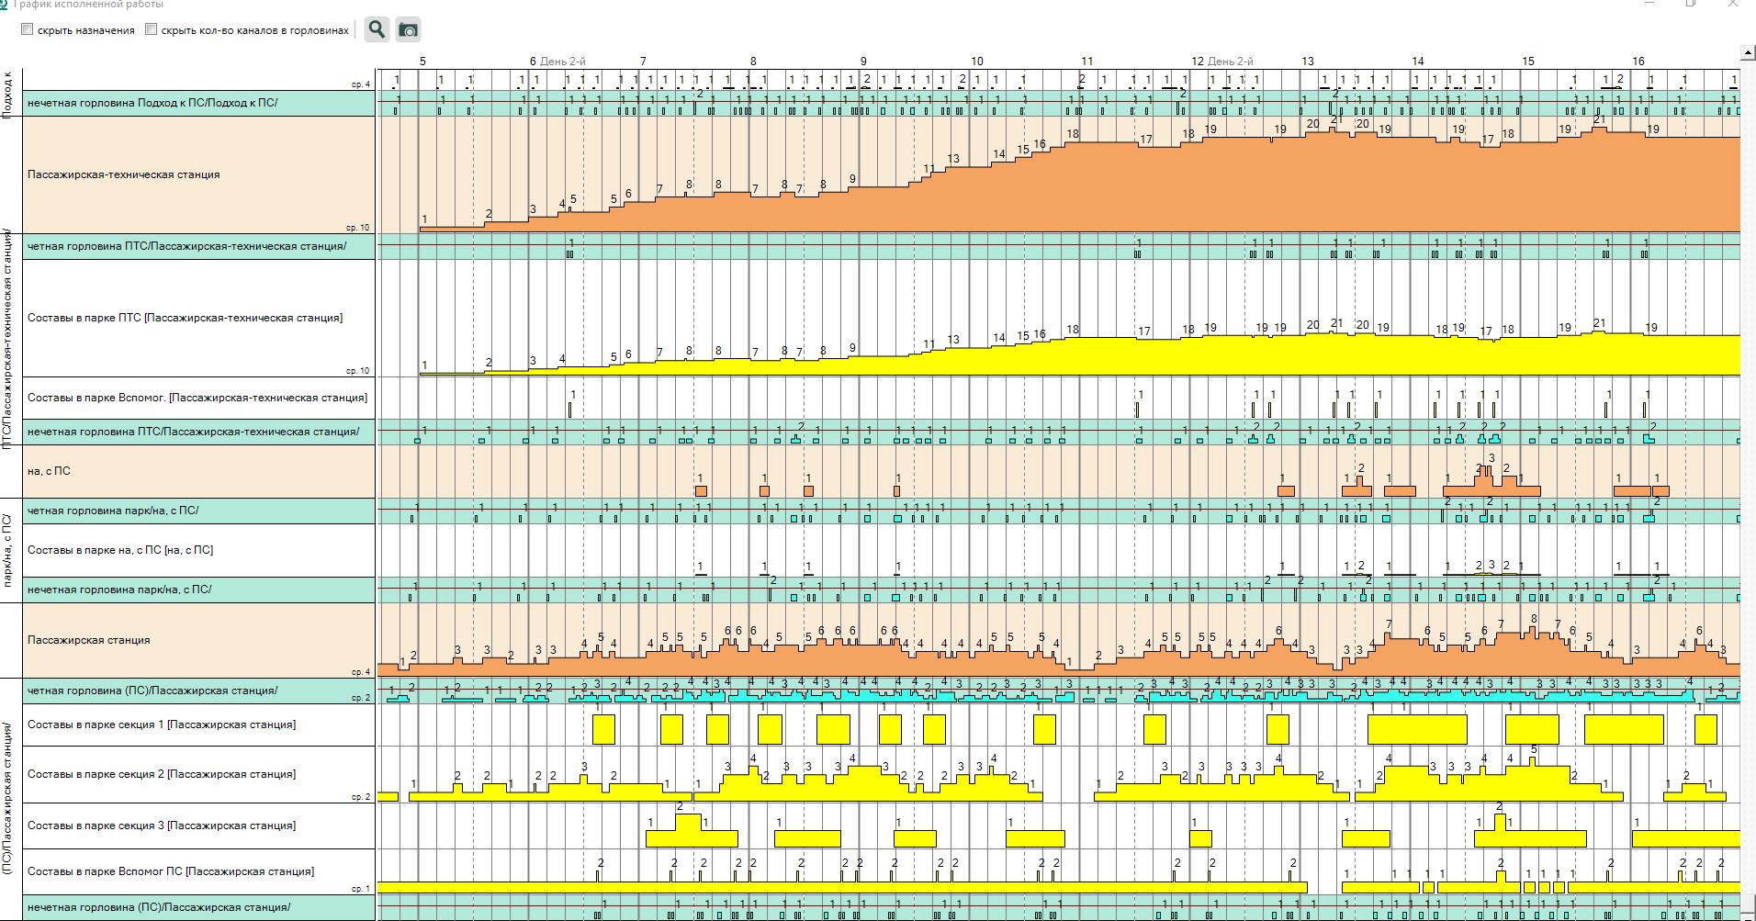Select the 'Пассажирская-техническая станция' row label
Screen dimensions: 1756x921
pos(124,174)
